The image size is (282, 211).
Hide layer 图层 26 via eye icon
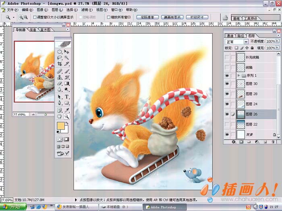(227, 114)
